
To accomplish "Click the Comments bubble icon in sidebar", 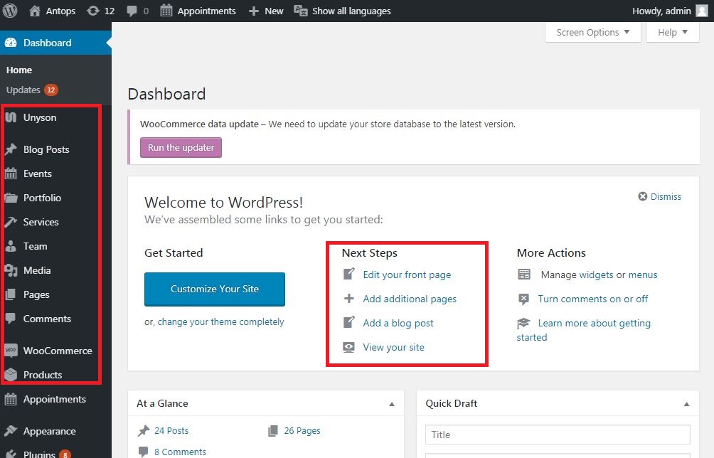I will pos(11,319).
